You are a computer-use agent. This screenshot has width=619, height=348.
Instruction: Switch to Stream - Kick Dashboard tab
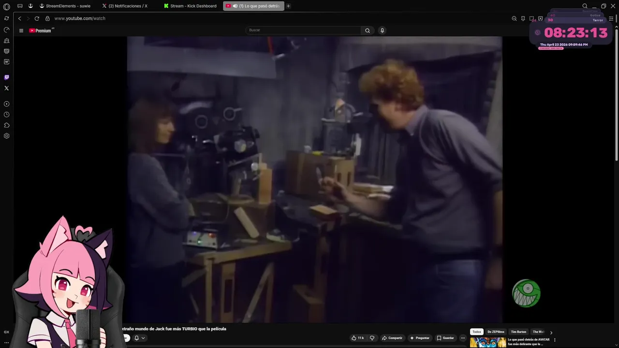click(191, 6)
